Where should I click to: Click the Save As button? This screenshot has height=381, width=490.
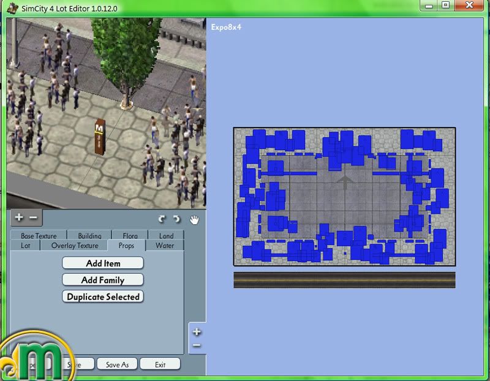click(117, 364)
